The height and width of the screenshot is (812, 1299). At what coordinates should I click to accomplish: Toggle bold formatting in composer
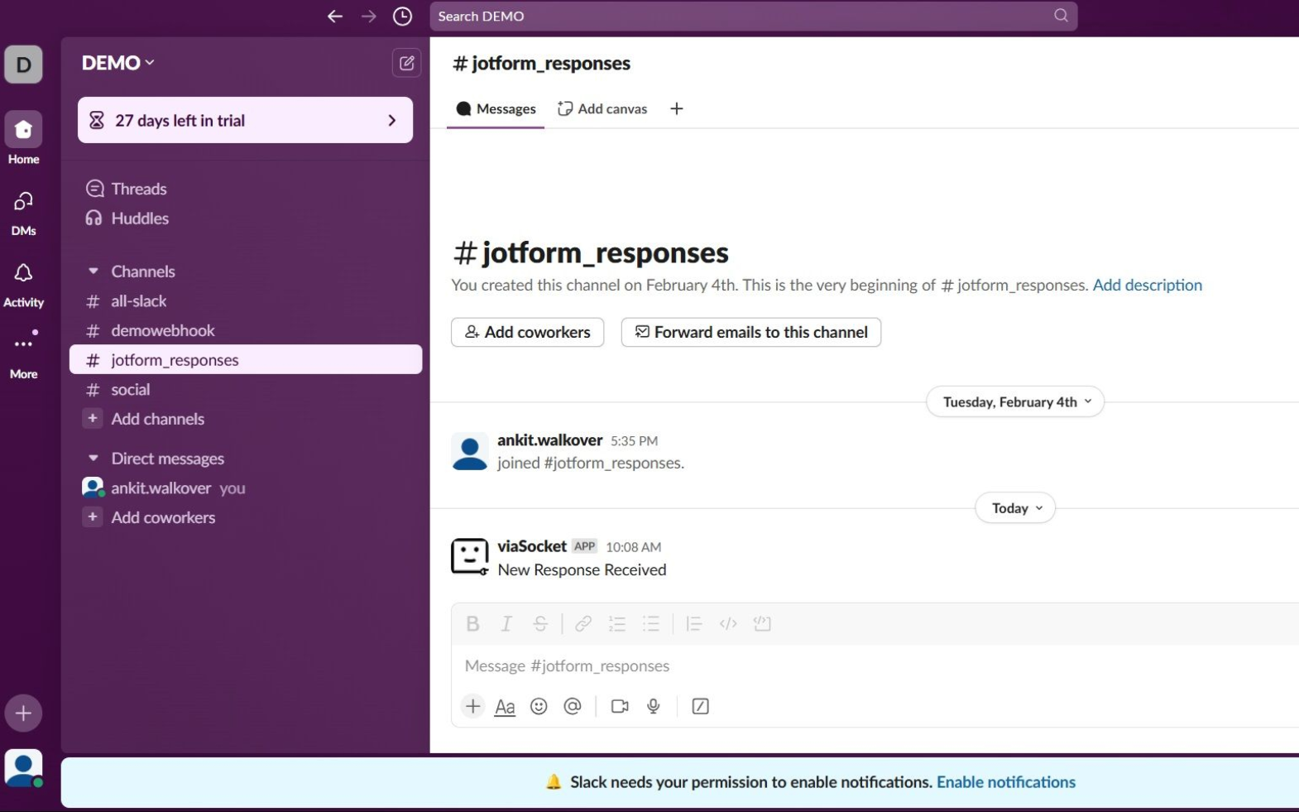pos(472,624)
